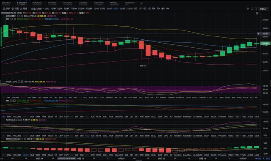Select the 画线 drawing tool icon

[x=21, y=8]
